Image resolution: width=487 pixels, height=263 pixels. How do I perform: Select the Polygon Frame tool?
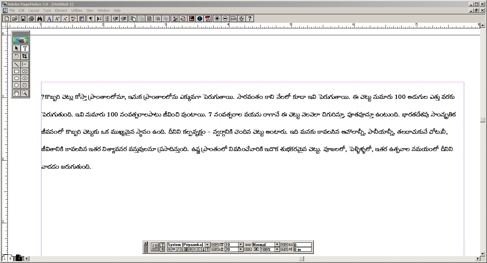[x=25, y=85]
